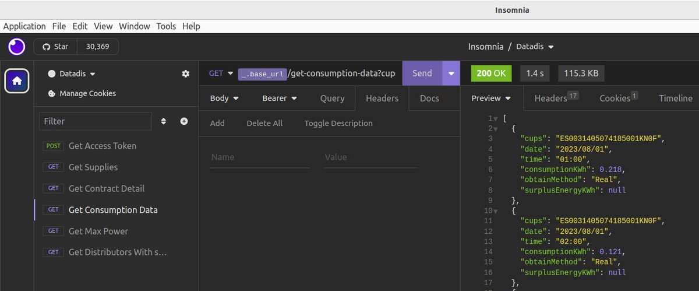This screenshot has height=291, width=699.
Task: Open the home dashboard icon
Action: [x=17, y=81]
